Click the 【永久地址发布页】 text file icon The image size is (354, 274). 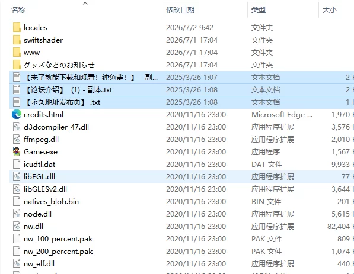[17, 102]
